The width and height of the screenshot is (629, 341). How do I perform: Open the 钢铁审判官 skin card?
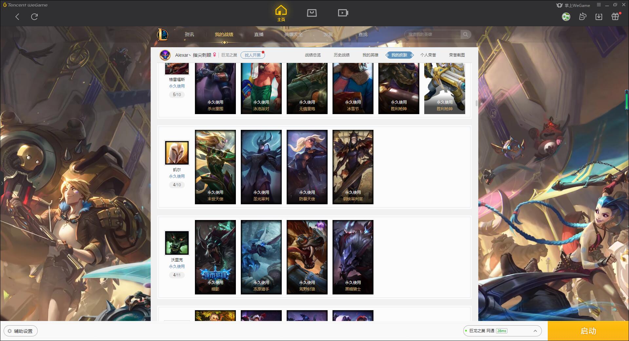click(x=353, y=167)
